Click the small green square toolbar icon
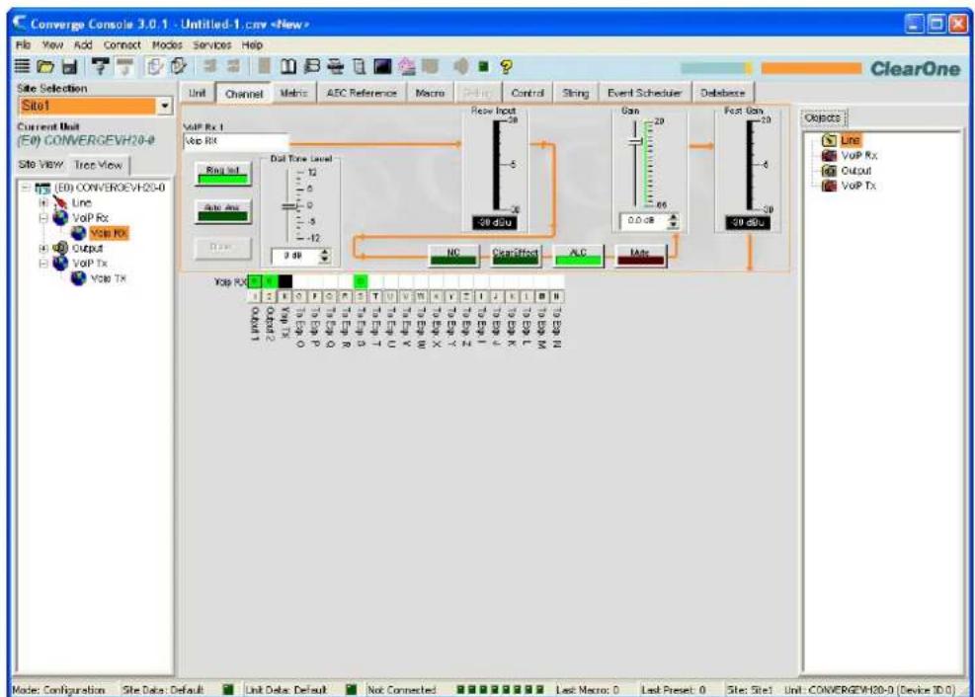Viewport: 975px width, 697px height. tap(483, 66)
